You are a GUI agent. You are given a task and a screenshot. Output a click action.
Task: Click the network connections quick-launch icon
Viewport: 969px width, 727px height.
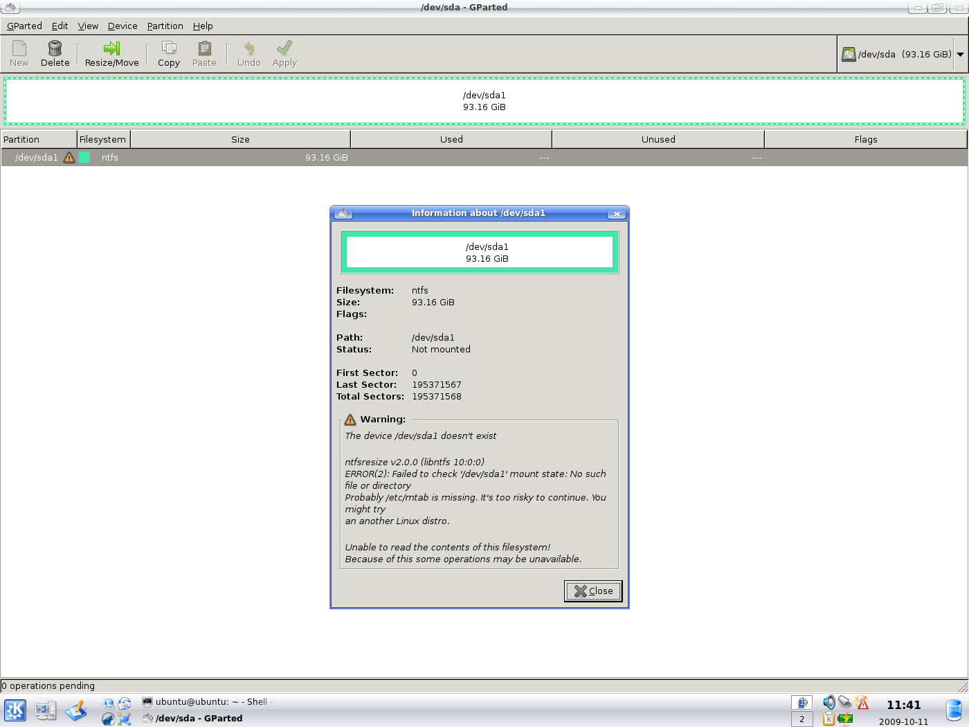click(x=125, y=719)
